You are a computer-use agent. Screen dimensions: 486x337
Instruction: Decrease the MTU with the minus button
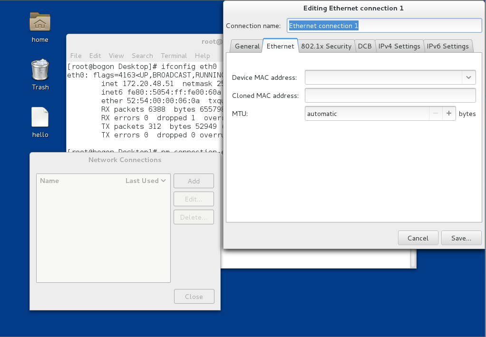436,114
